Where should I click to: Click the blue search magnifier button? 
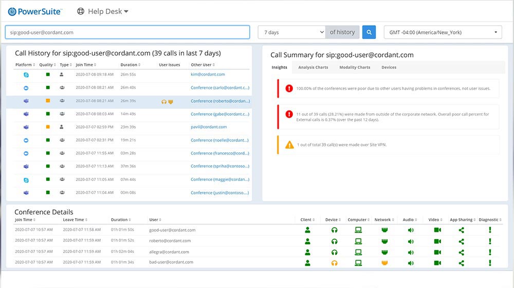pos(369,32)
